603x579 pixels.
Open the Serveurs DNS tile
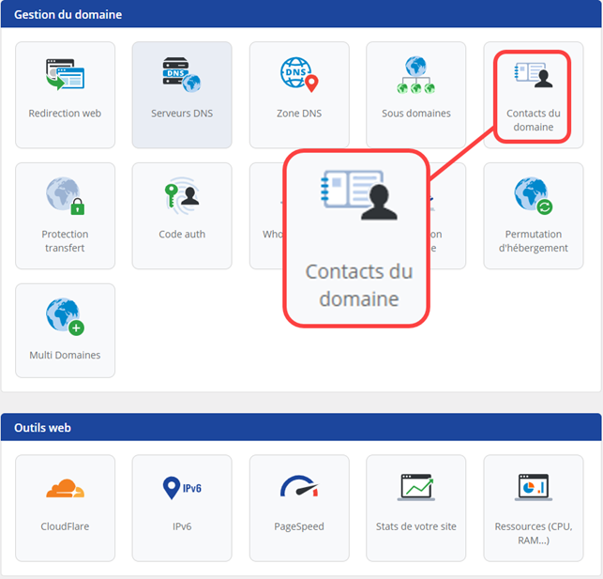click(x=182, y=95)
